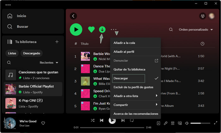Image resolution: width=221 pixels, height=133 pixels.
Task: Collapse Tu biblioteca library icon
Action: pos(10,42)
